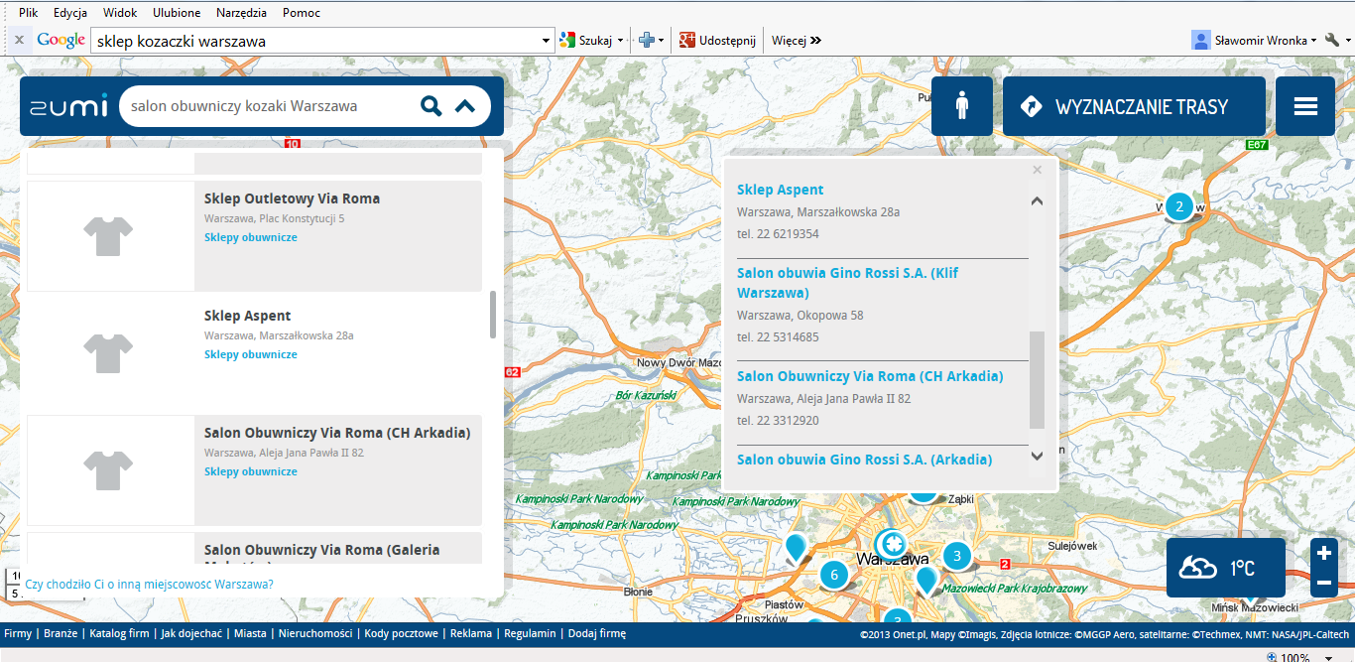Close the map info popup

tap(1038, 170)
